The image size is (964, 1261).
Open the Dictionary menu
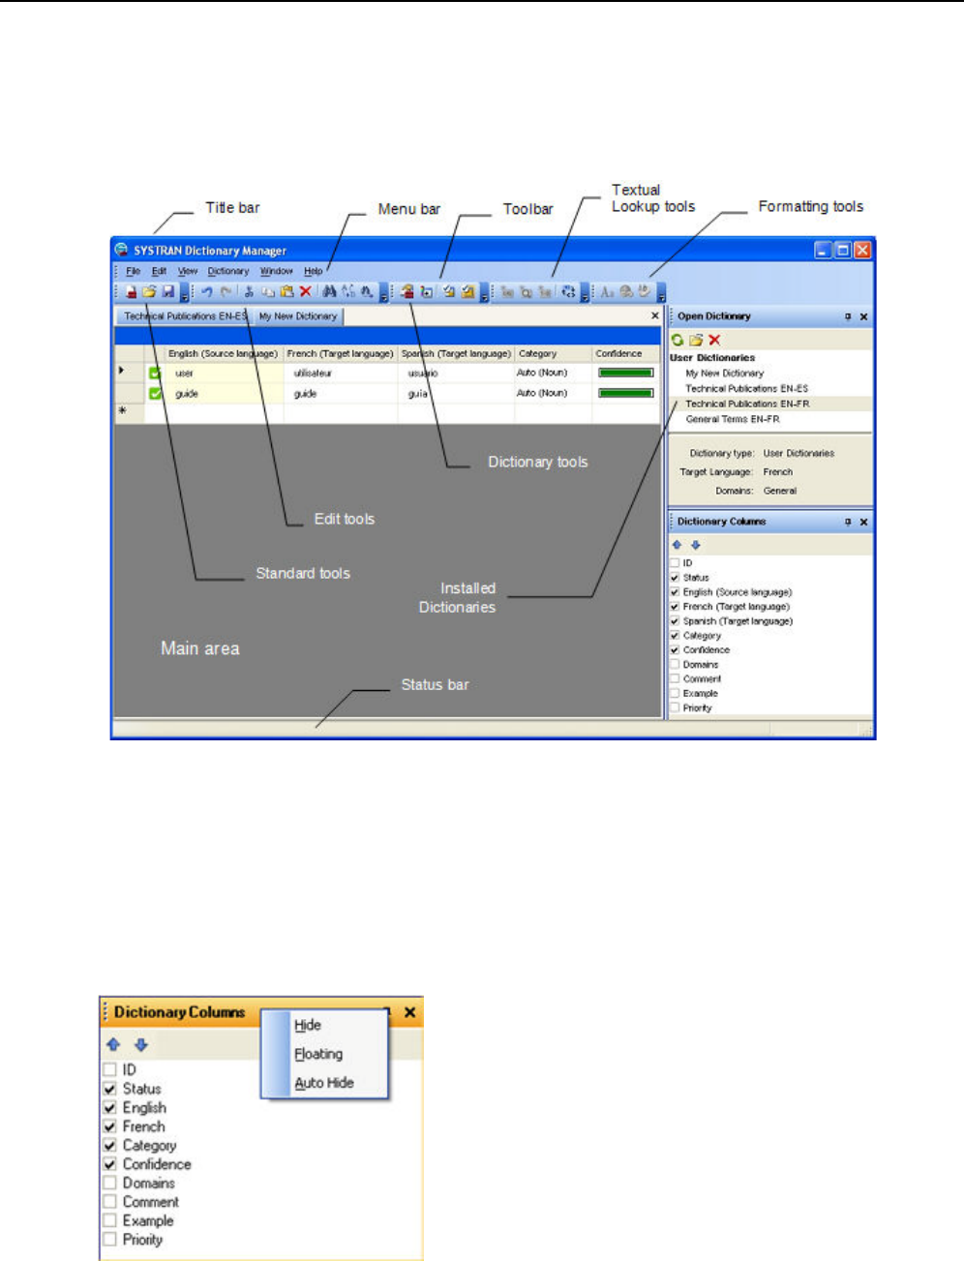click(228, 271)
